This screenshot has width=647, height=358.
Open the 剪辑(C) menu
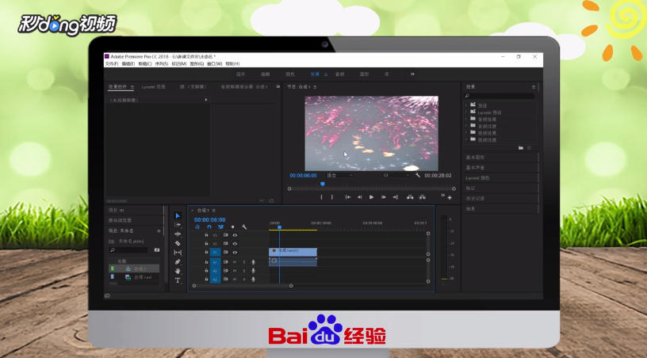(x=145, y=64)
